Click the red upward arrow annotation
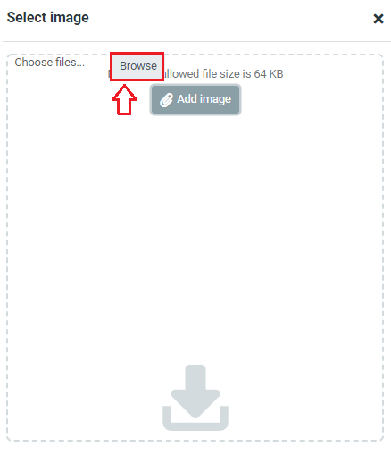Screen dimensions: 391x455 pyautogui.click(x=124, y=100)
